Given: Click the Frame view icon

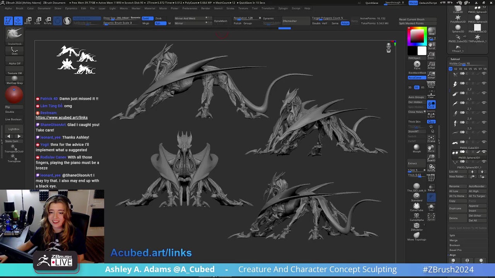Looking at the screenshot, I should (431, 139).
